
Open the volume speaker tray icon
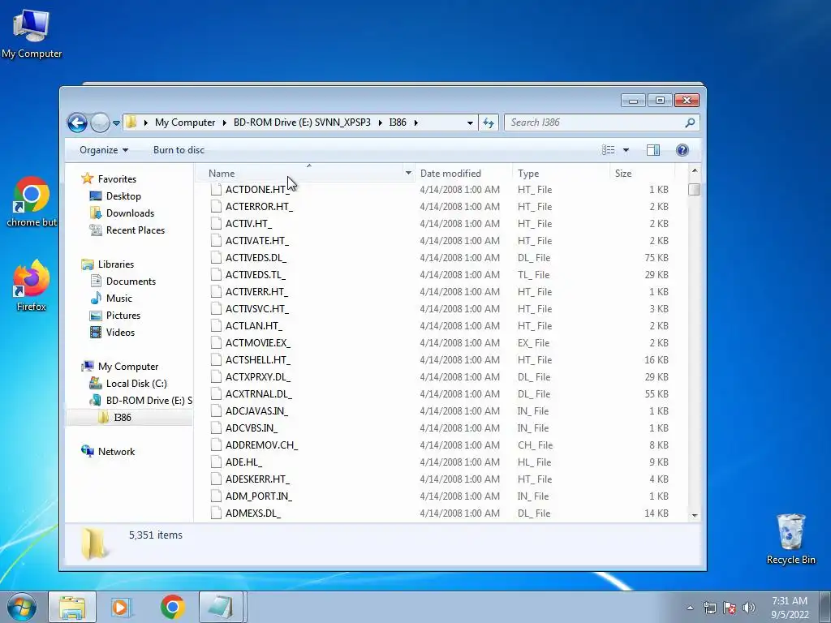tap(749, 608)
